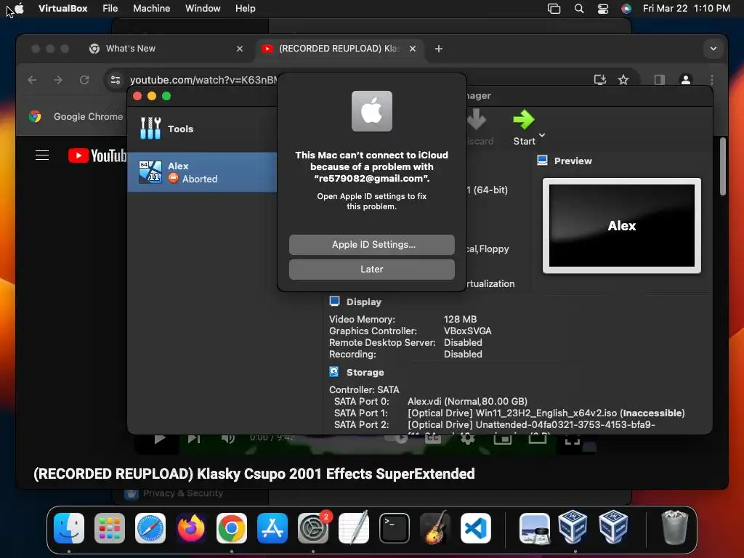
Task: Open the VirtualBox application menu
Action: (62, 8)
